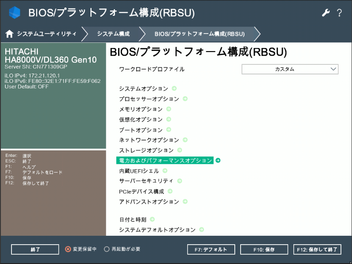
Task: Click HITACHI HA8000V/DL360 Gen10 server name
Action: coord(51,56)
